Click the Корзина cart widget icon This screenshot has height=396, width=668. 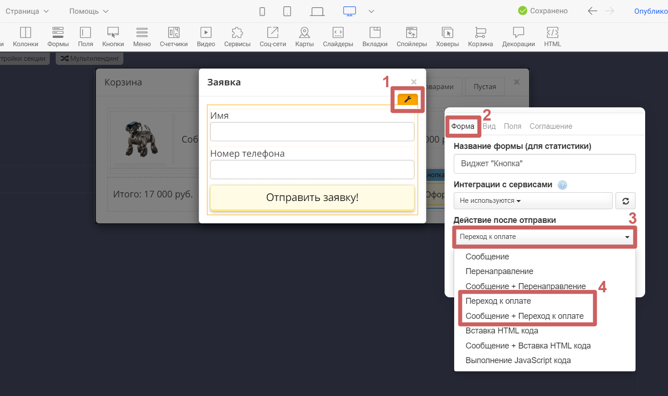[480, 37]
